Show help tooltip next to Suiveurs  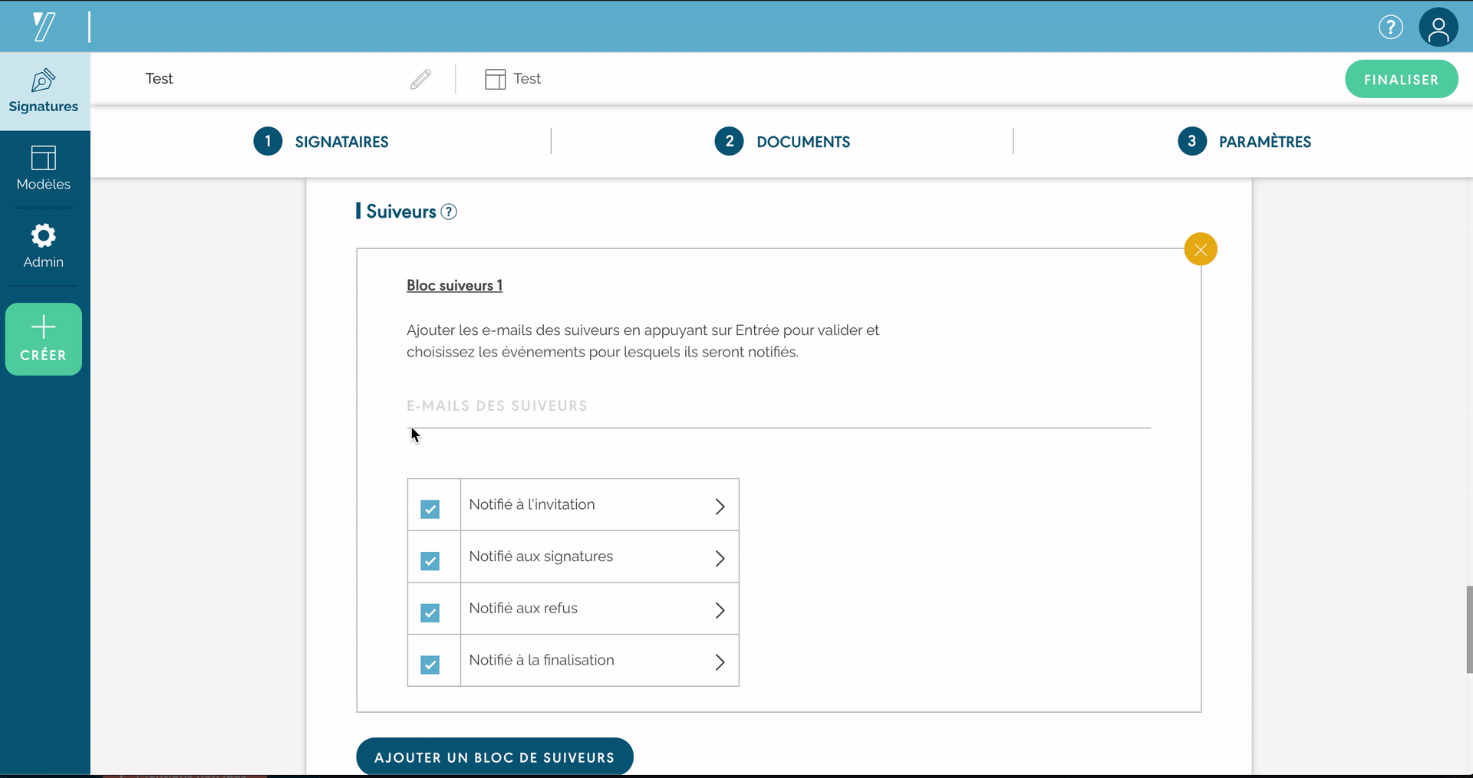[x=449, y=212]
